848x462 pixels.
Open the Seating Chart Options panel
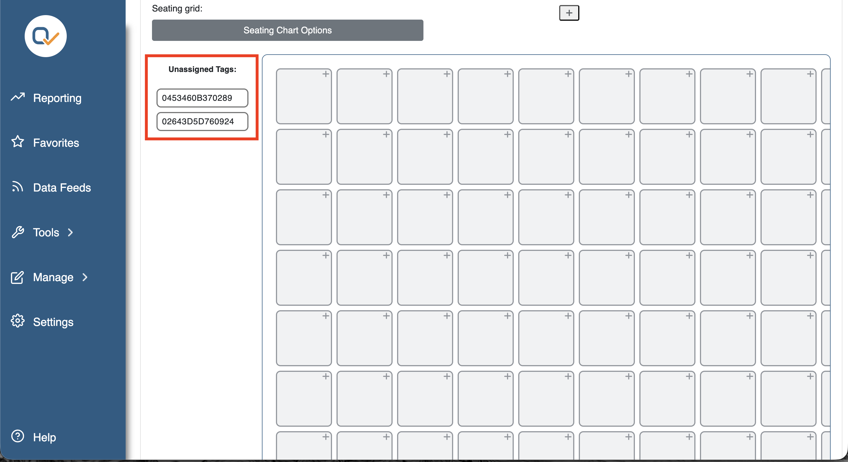[287, 30]
